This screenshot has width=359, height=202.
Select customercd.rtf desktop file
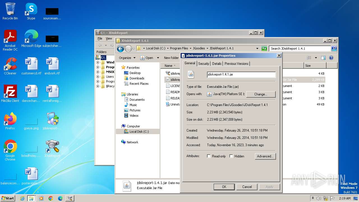tap(31, 66)
